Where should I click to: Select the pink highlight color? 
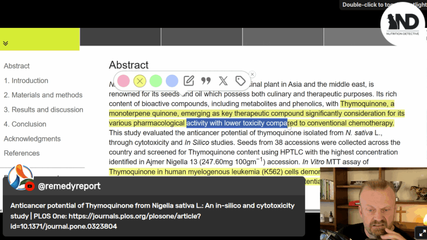(123, 81)
